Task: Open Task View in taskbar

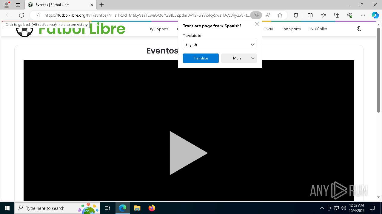Action: pos(107,208)
